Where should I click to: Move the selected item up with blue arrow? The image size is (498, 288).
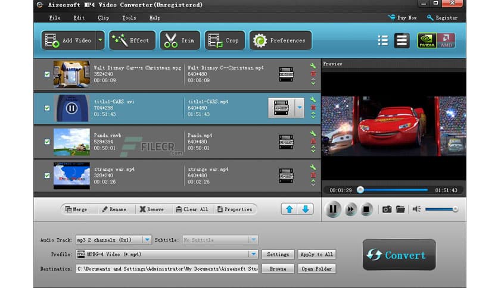pyautogui.click(x=290, y=209)
